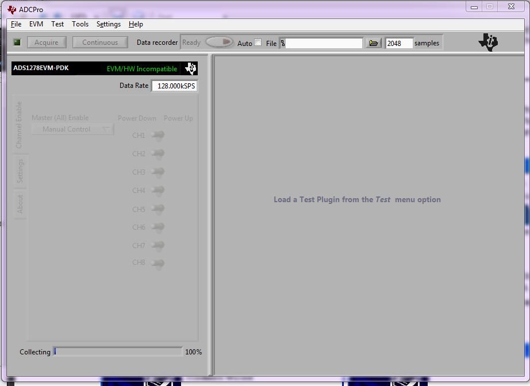Browse for file with folder icon
The height and width of the screenshot is (386, 530).
coord(374,43)
